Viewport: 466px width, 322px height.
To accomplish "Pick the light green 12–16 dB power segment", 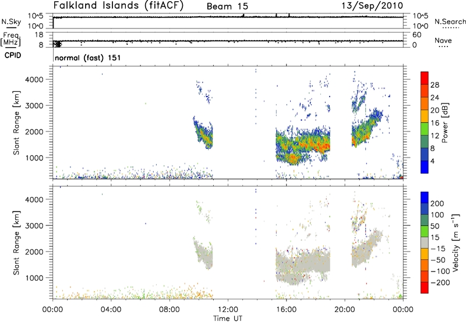I will (x=425, y=129).
